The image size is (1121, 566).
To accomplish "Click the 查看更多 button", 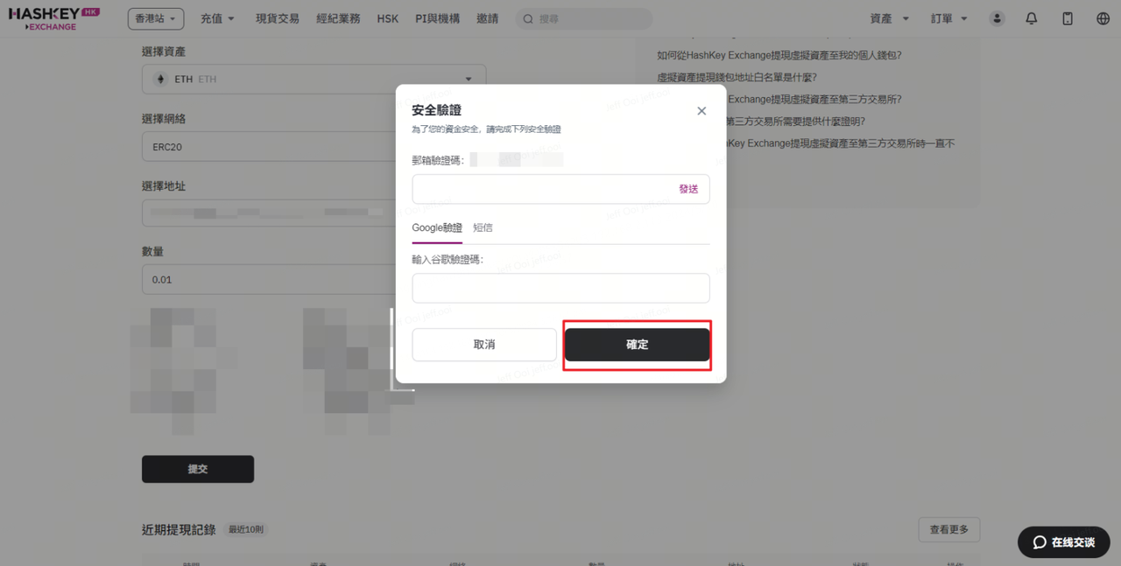I will (948, 529).
